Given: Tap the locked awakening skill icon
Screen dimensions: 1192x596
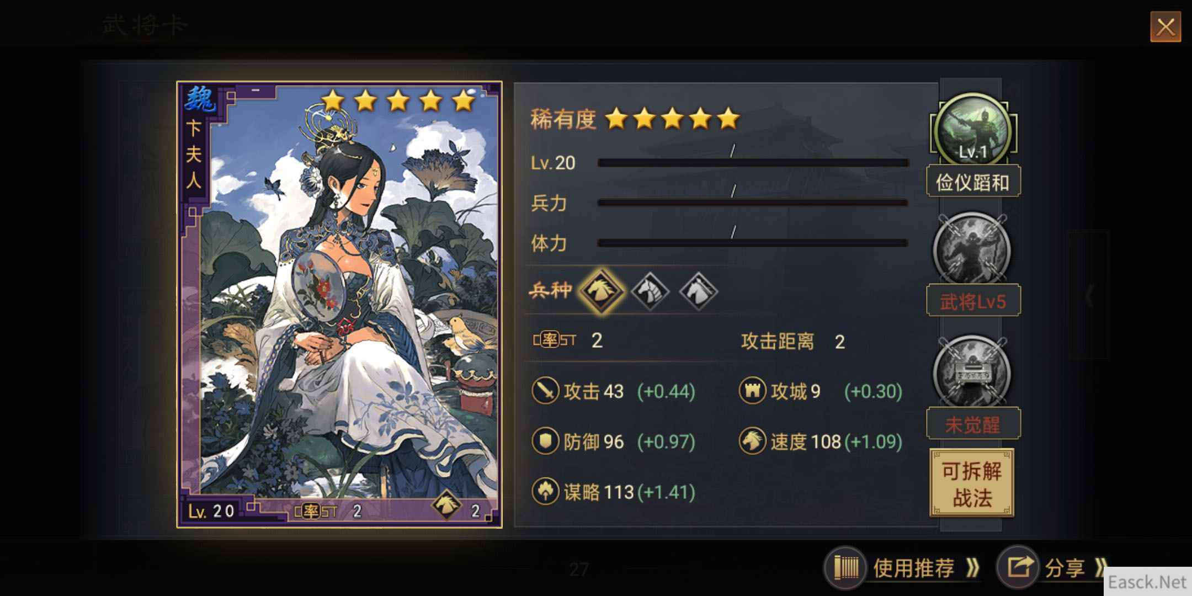Looking at the screenshot, I should 972,372.
